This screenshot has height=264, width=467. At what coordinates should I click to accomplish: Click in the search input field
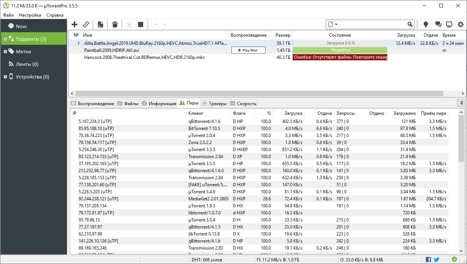click(x=373, y=24)
